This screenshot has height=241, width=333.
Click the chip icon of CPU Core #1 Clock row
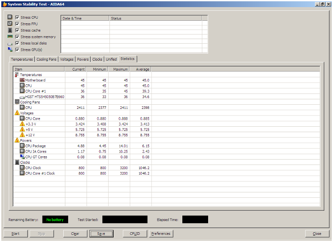(x=22, y=173)
